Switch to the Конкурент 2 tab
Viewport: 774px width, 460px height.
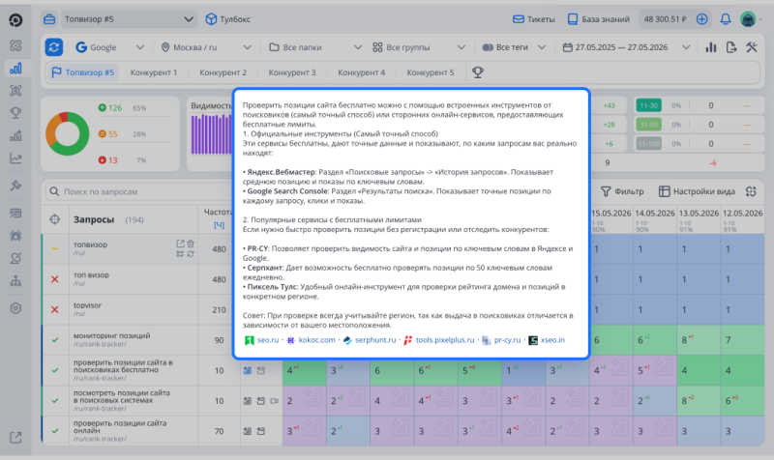(x=223, y=72)
